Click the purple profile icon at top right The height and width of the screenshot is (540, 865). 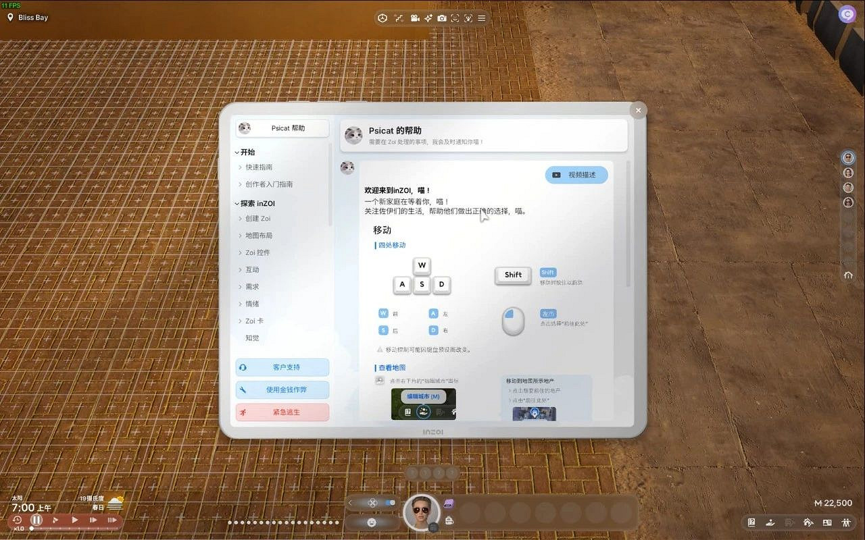pos(847,13)
